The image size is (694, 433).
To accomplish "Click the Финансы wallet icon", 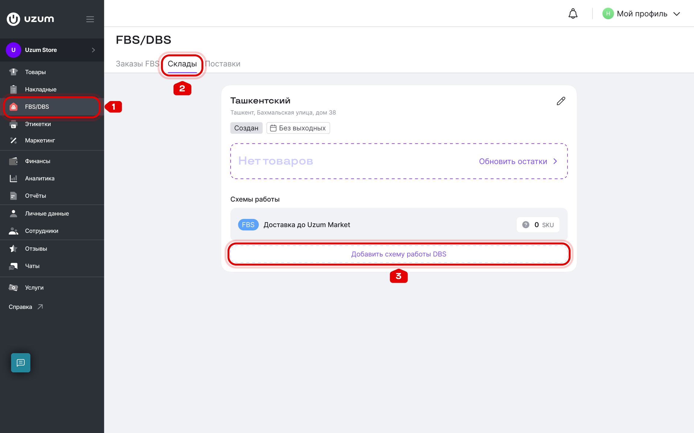I will point(13,161).
